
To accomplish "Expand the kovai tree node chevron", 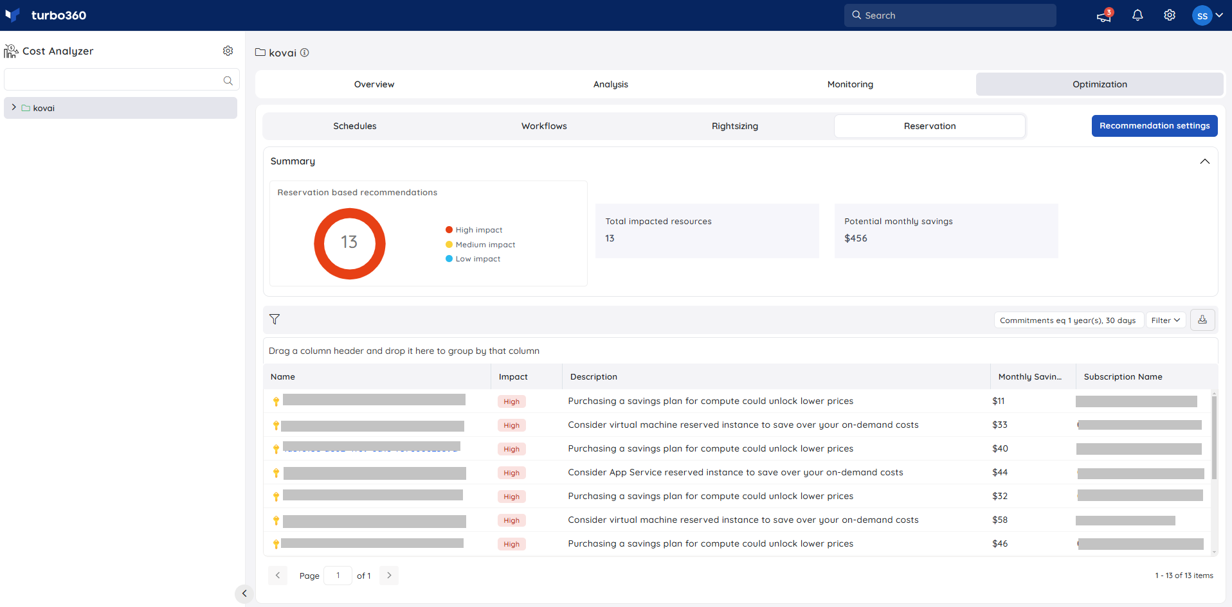I will click(14, 107).
